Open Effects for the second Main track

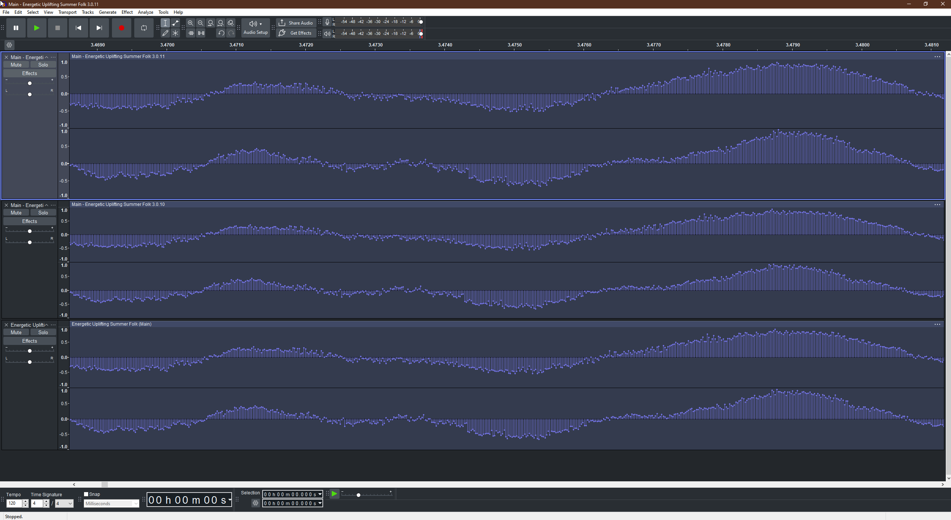pos(29,221)
